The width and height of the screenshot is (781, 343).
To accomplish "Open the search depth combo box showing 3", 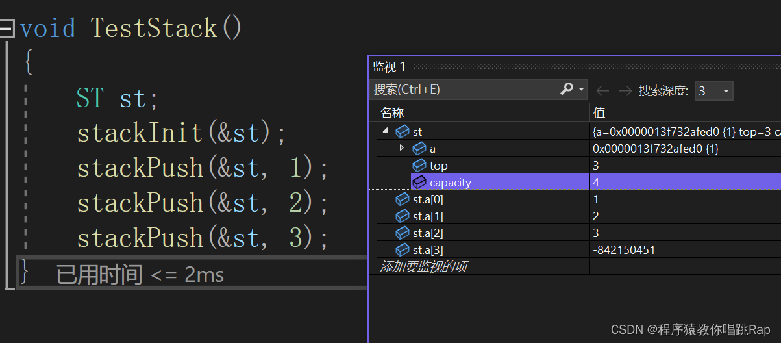I will pos(714,91).
